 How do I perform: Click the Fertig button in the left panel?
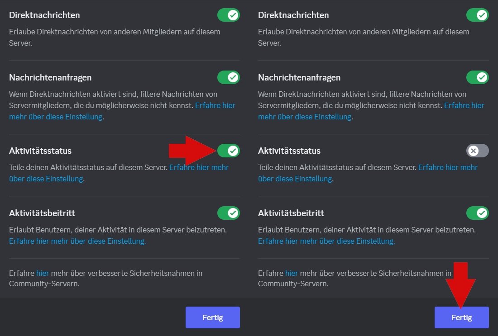coord(212,317)
